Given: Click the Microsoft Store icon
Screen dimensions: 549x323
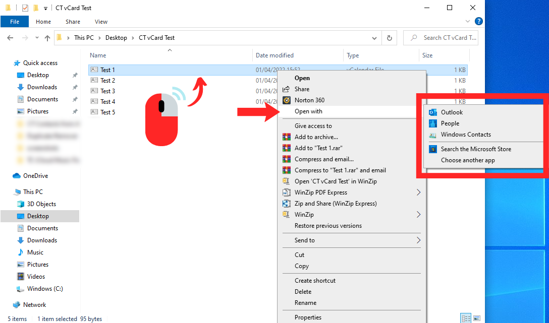Looking at the screenshot, I should 433,149.
